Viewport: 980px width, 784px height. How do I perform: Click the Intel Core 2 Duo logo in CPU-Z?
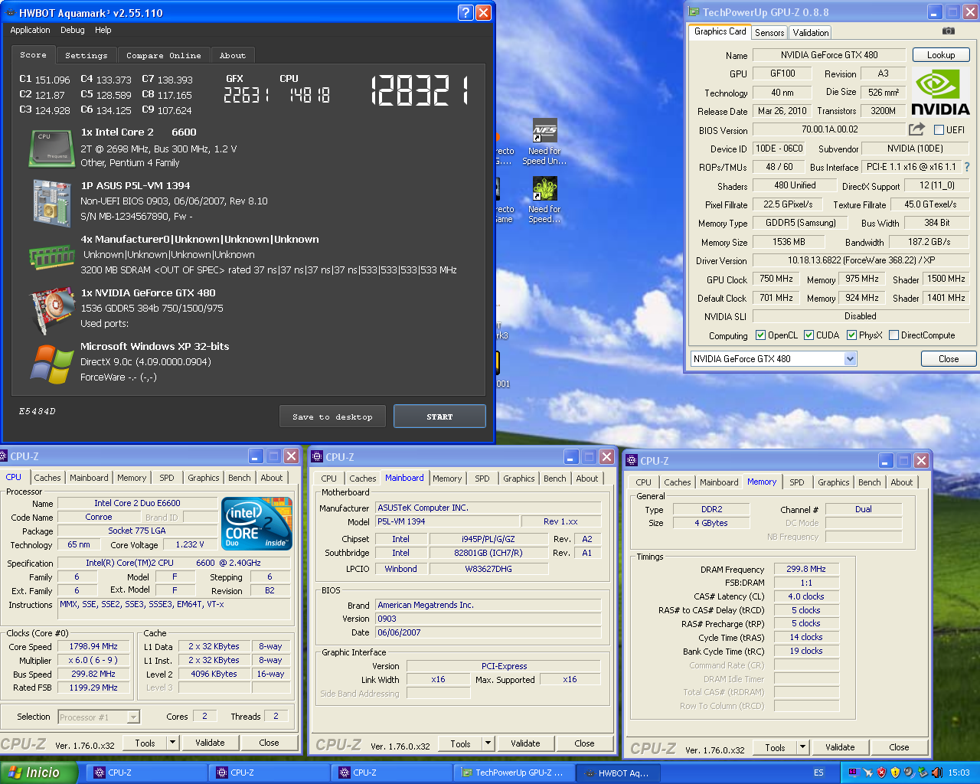pyautogui.click(x=256, y=524)
